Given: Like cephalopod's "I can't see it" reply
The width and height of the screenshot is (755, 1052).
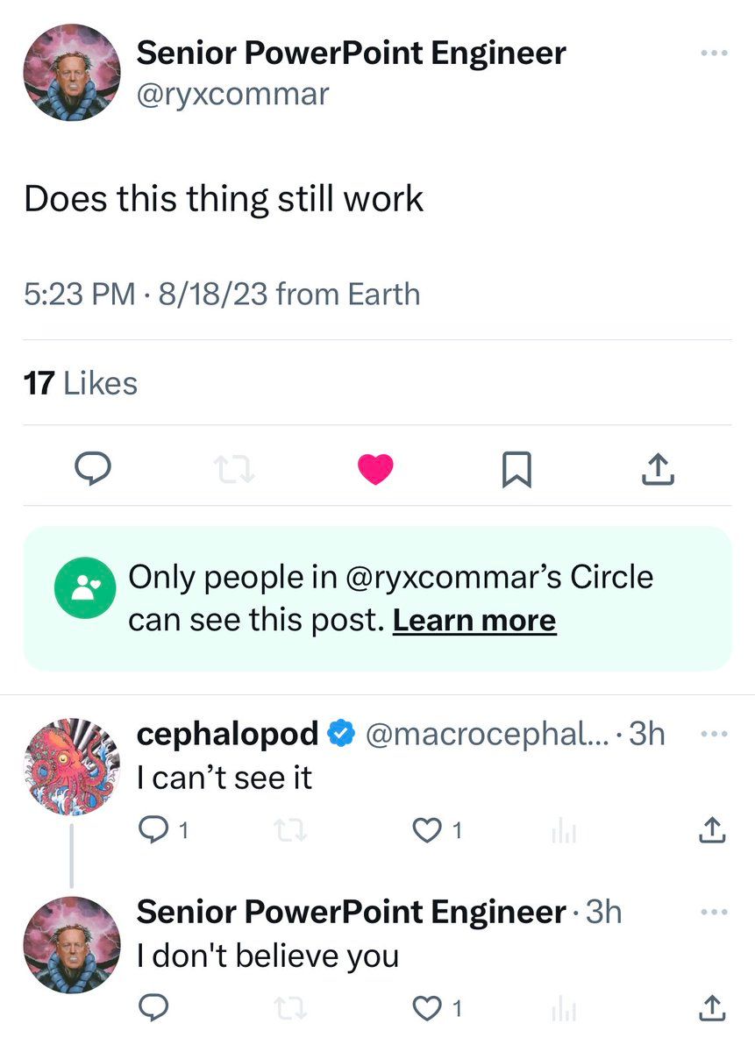Looking at the screenshot, I should pyautogui.click(x=427, y=829).
